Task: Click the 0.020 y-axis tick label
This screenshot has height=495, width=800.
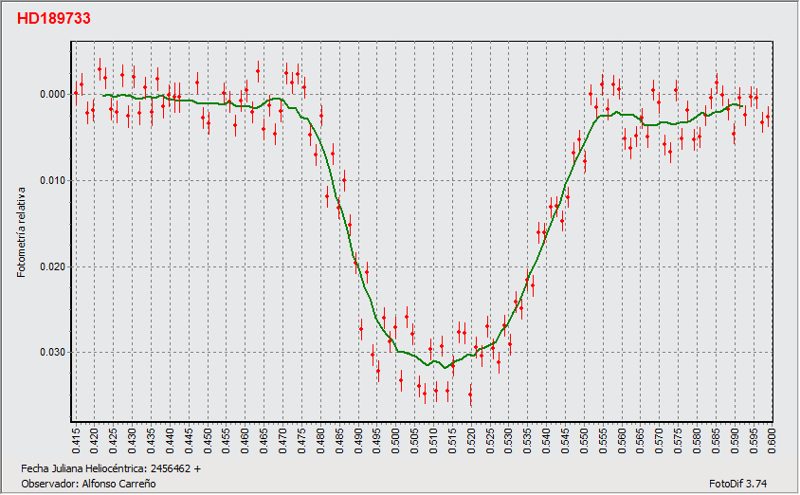Action: pyautogui.click(x=52, y=266)
